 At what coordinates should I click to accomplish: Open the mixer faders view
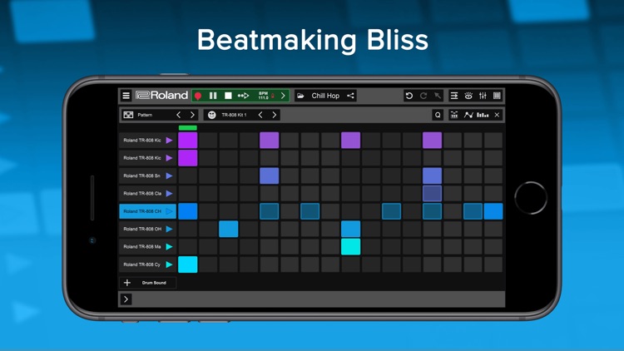(483, 96)
